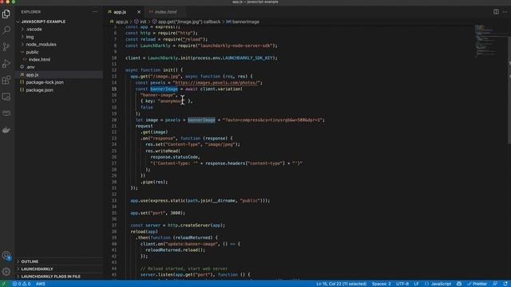Click the Prettier status bar item

tap(477, 284)
